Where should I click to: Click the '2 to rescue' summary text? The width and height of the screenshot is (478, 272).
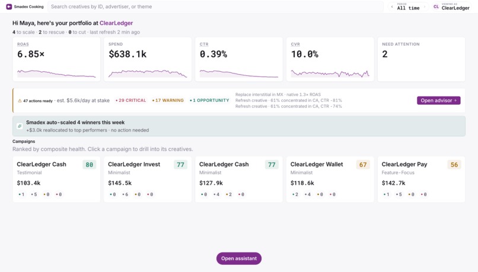pyautogui.click(x=52, y=32)
